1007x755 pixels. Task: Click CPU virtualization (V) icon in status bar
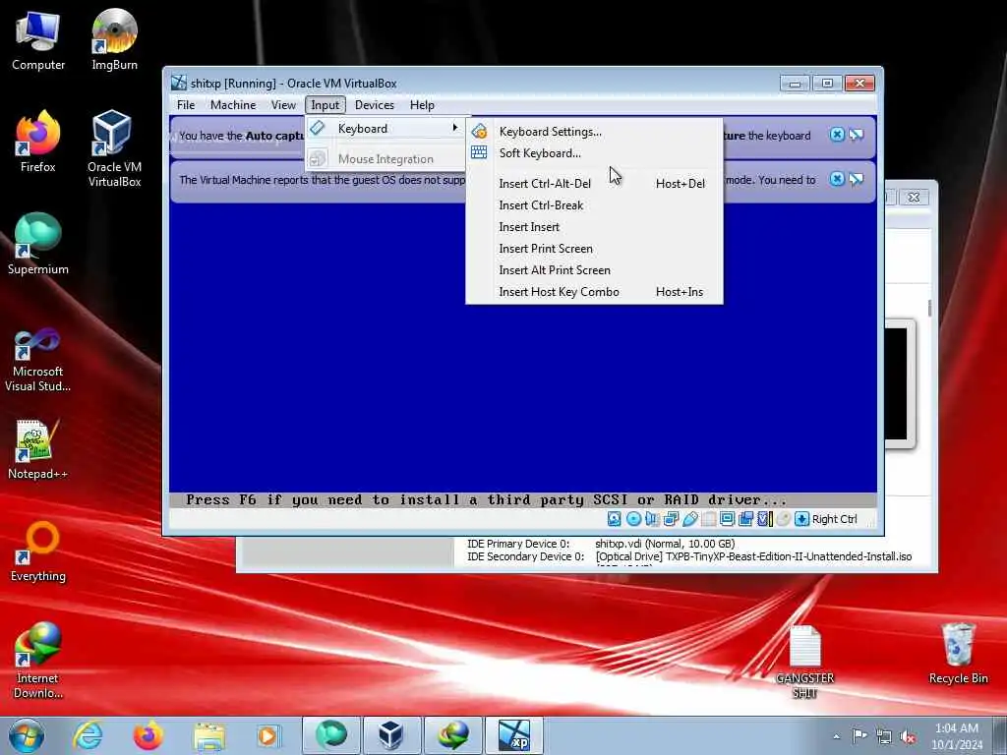point(764,519)
